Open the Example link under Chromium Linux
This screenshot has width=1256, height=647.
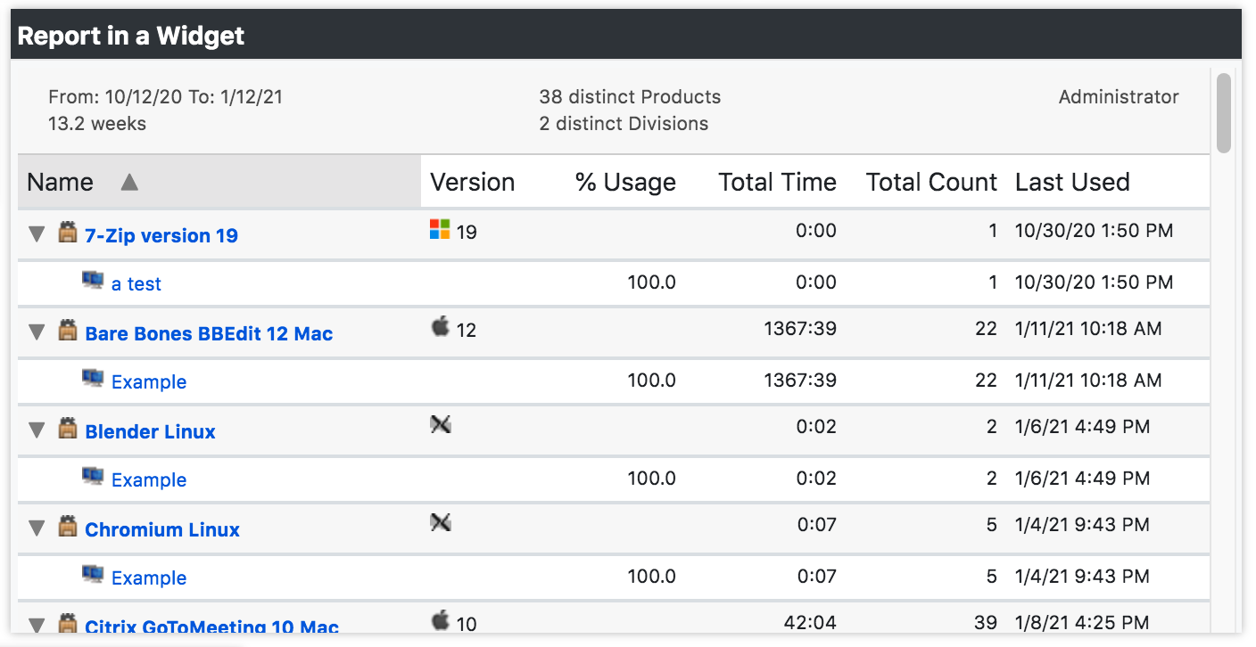[149, 578]
